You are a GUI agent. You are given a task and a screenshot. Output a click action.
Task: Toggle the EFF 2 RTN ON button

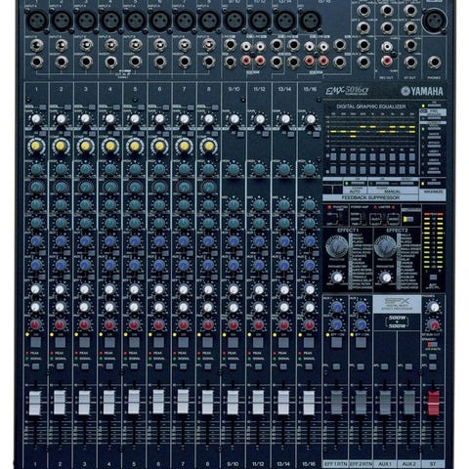point(361,342)
